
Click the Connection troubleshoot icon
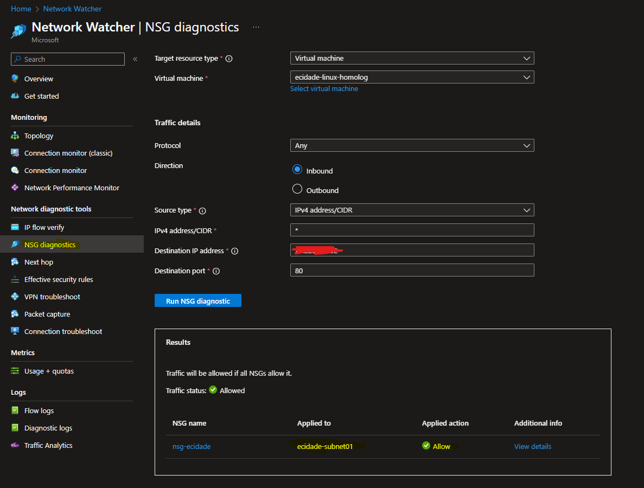coord(15,331)
